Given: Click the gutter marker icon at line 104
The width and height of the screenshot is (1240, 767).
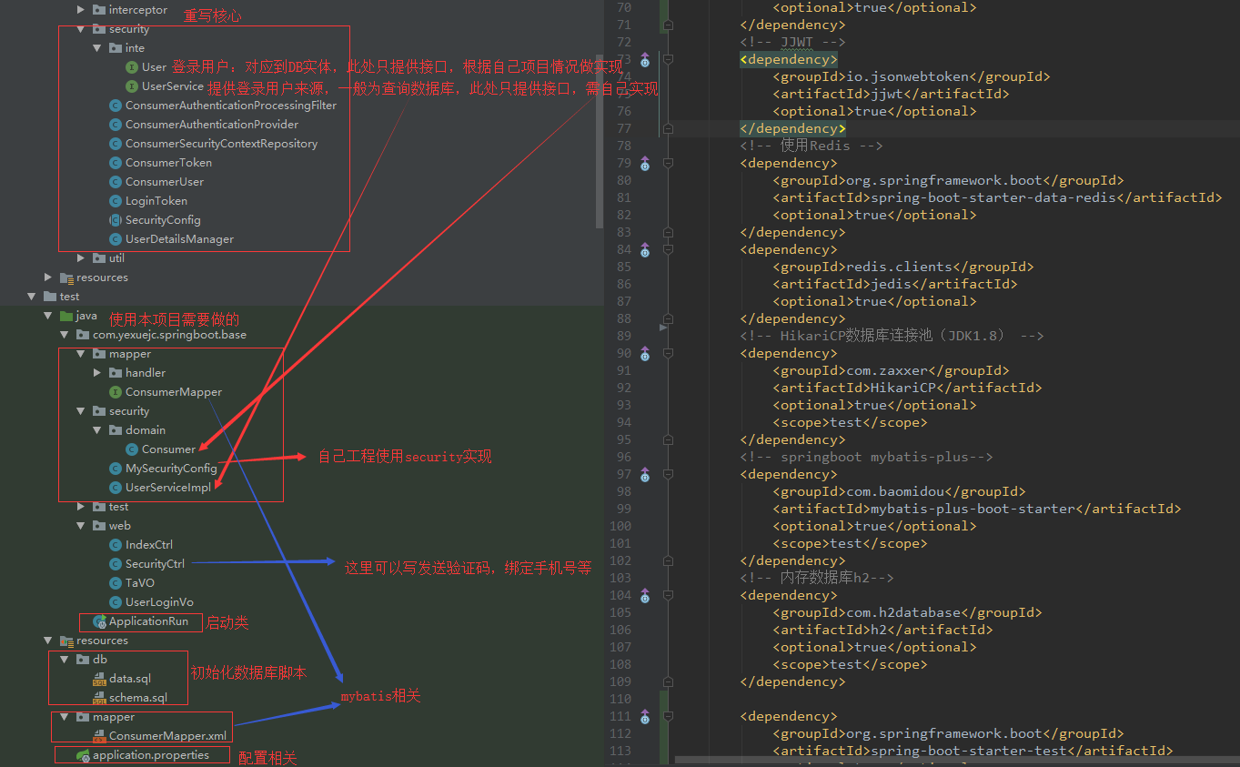Looking at the screenshot, I should click(x=645, y=595).
